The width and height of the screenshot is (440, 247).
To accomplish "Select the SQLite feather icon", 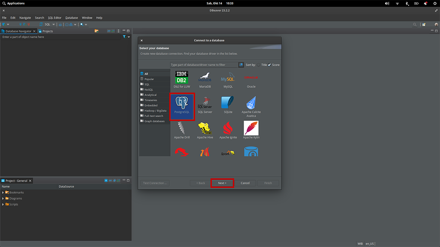I will 228,104.
